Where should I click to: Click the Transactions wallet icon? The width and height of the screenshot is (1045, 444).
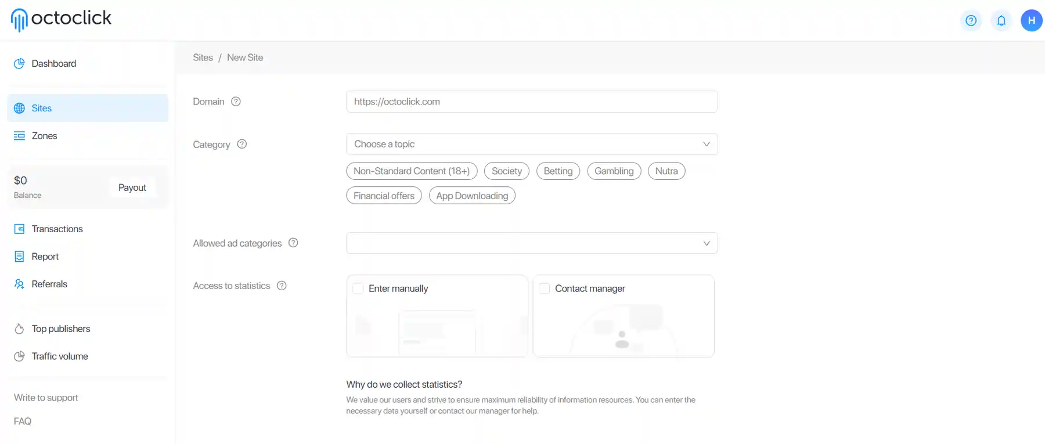click(19, 229)
